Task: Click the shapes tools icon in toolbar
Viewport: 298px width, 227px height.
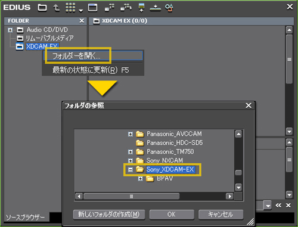Action: [x=169, y=8]
